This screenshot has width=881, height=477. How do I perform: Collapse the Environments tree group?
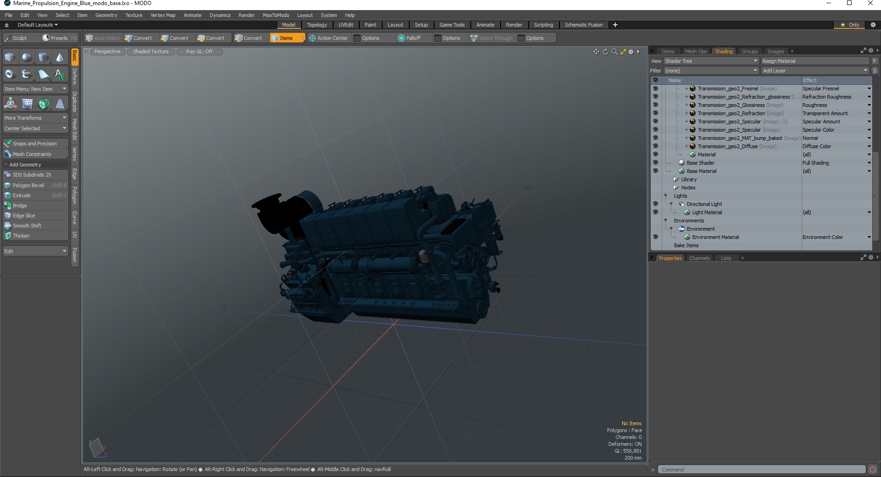666,221
